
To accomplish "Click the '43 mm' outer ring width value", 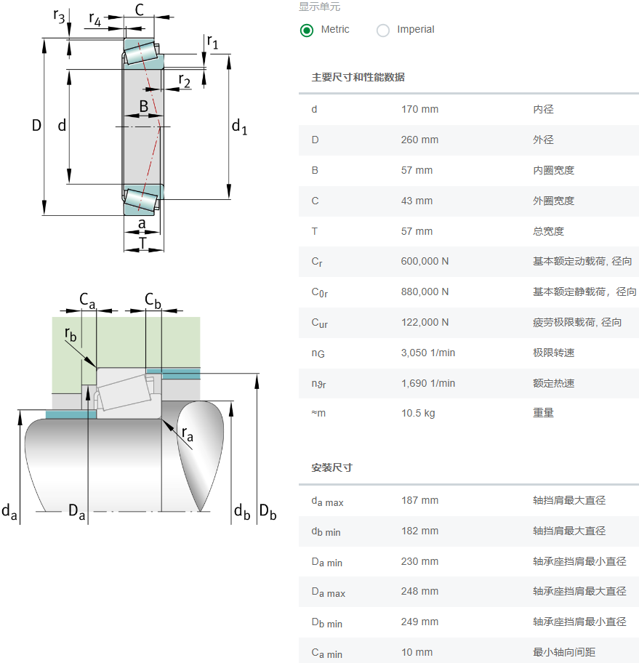I will (417, 201).
